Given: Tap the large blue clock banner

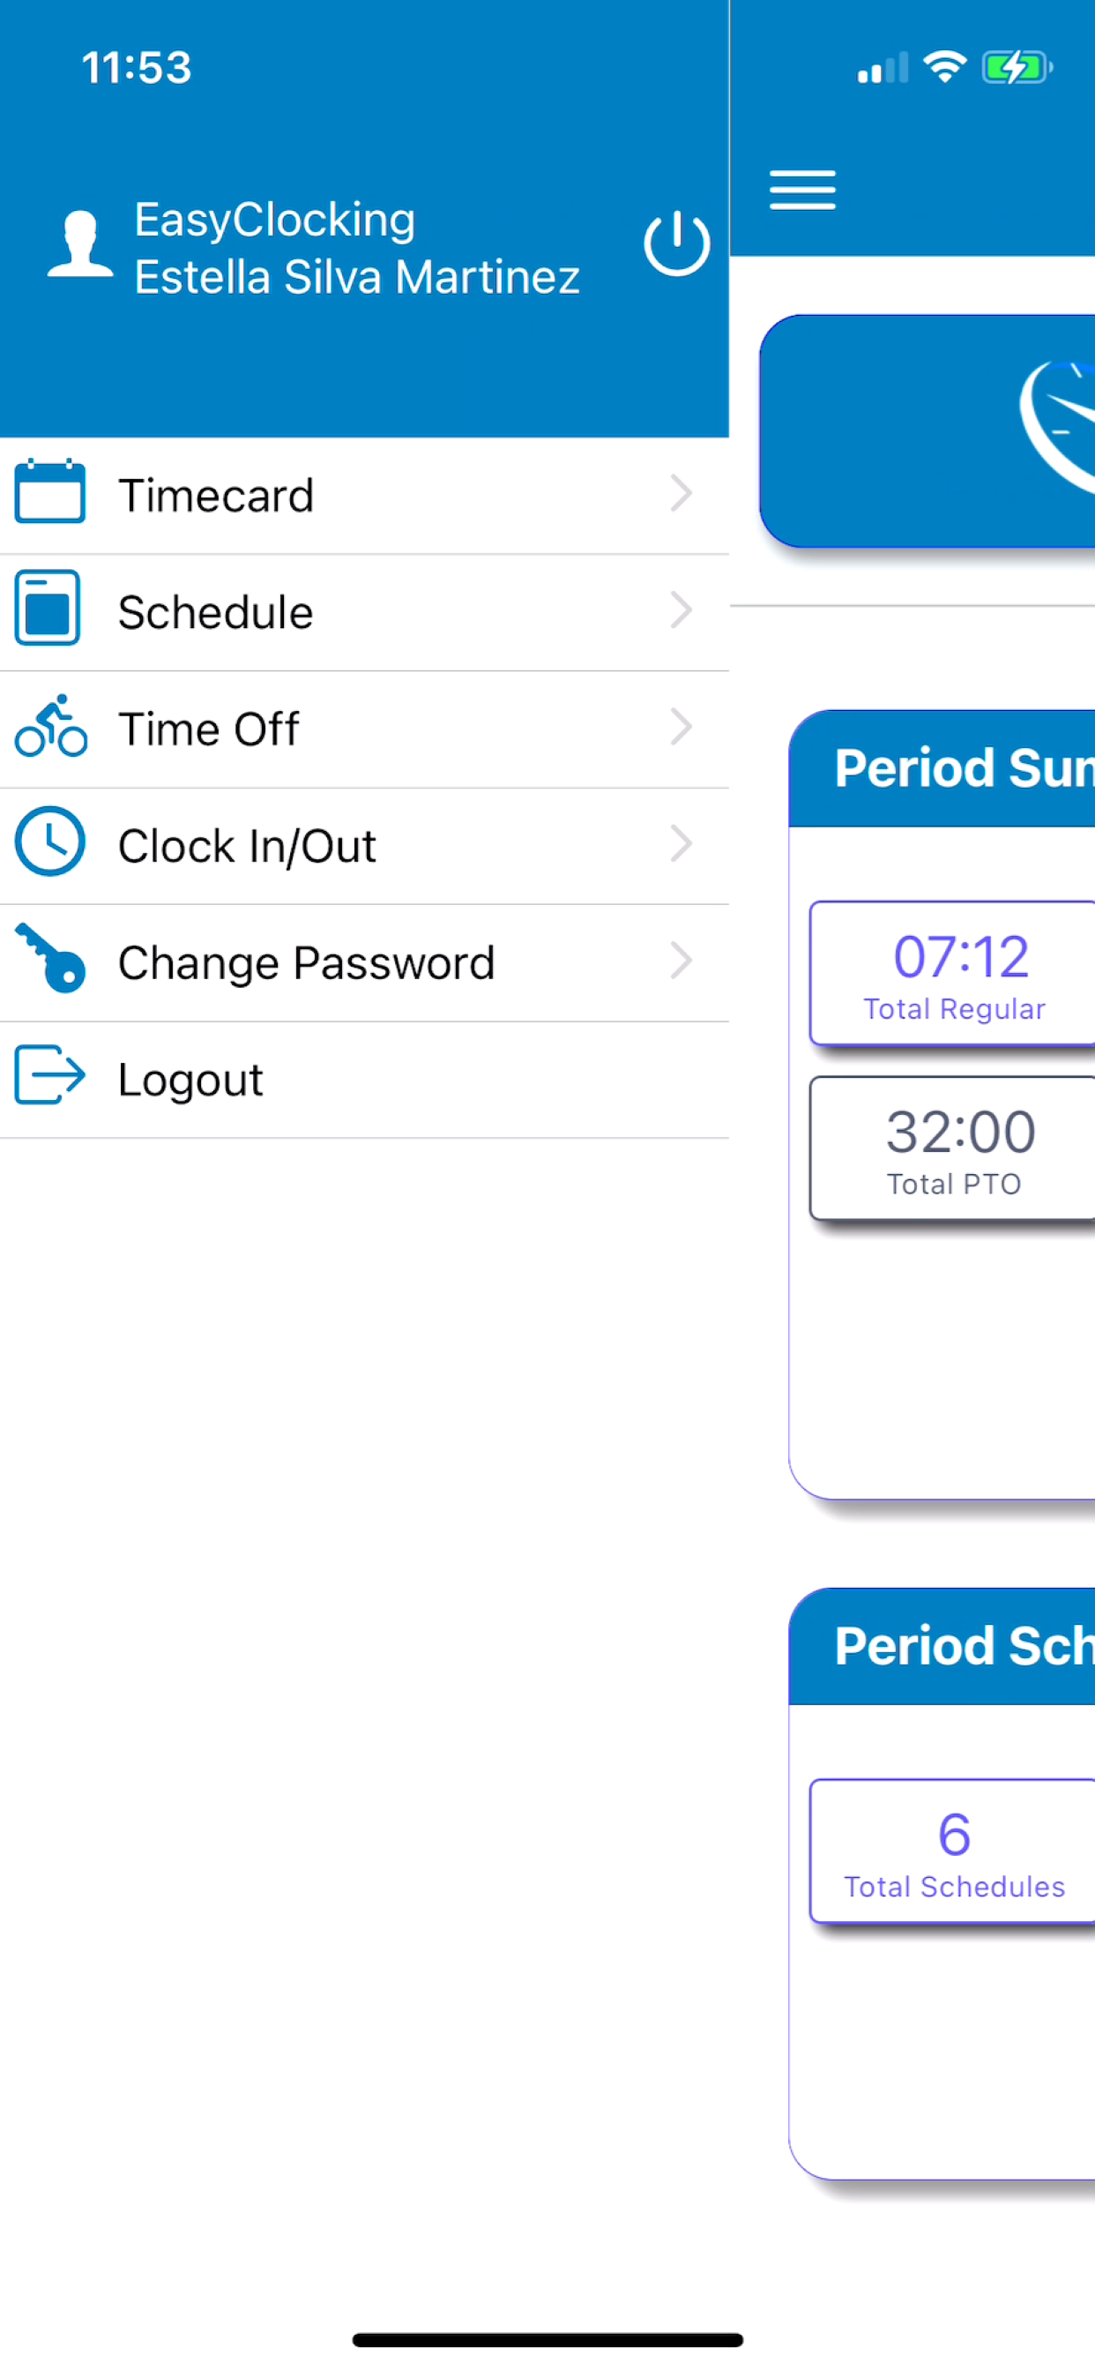Looking at the screenshot, I should (x=927, y=430).
